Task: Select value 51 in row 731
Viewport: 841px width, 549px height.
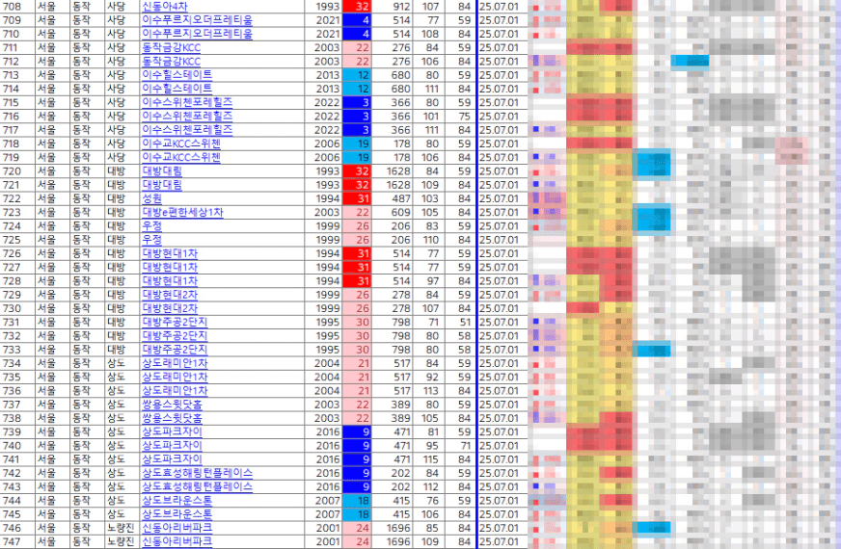Action: (x=460, y=323)
